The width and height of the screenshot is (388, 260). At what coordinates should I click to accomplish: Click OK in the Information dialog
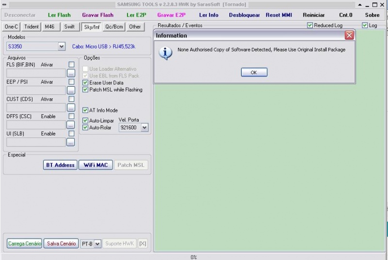point(254,72)
